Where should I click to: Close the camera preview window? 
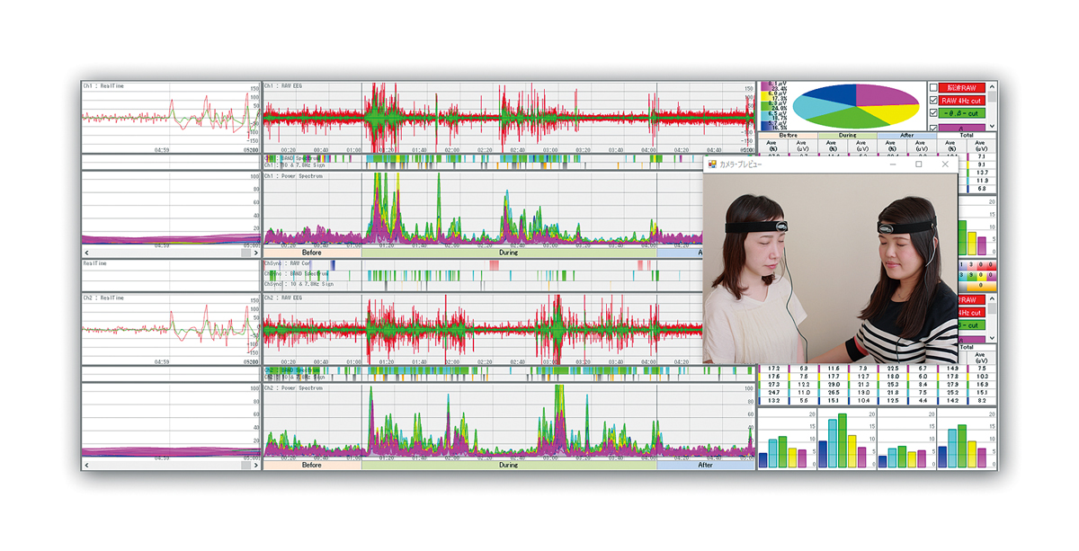[944, 164]
